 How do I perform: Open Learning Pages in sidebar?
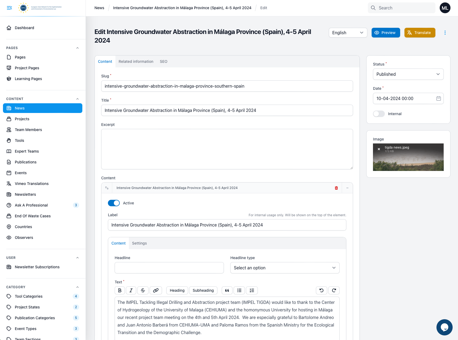coord(43,79)
